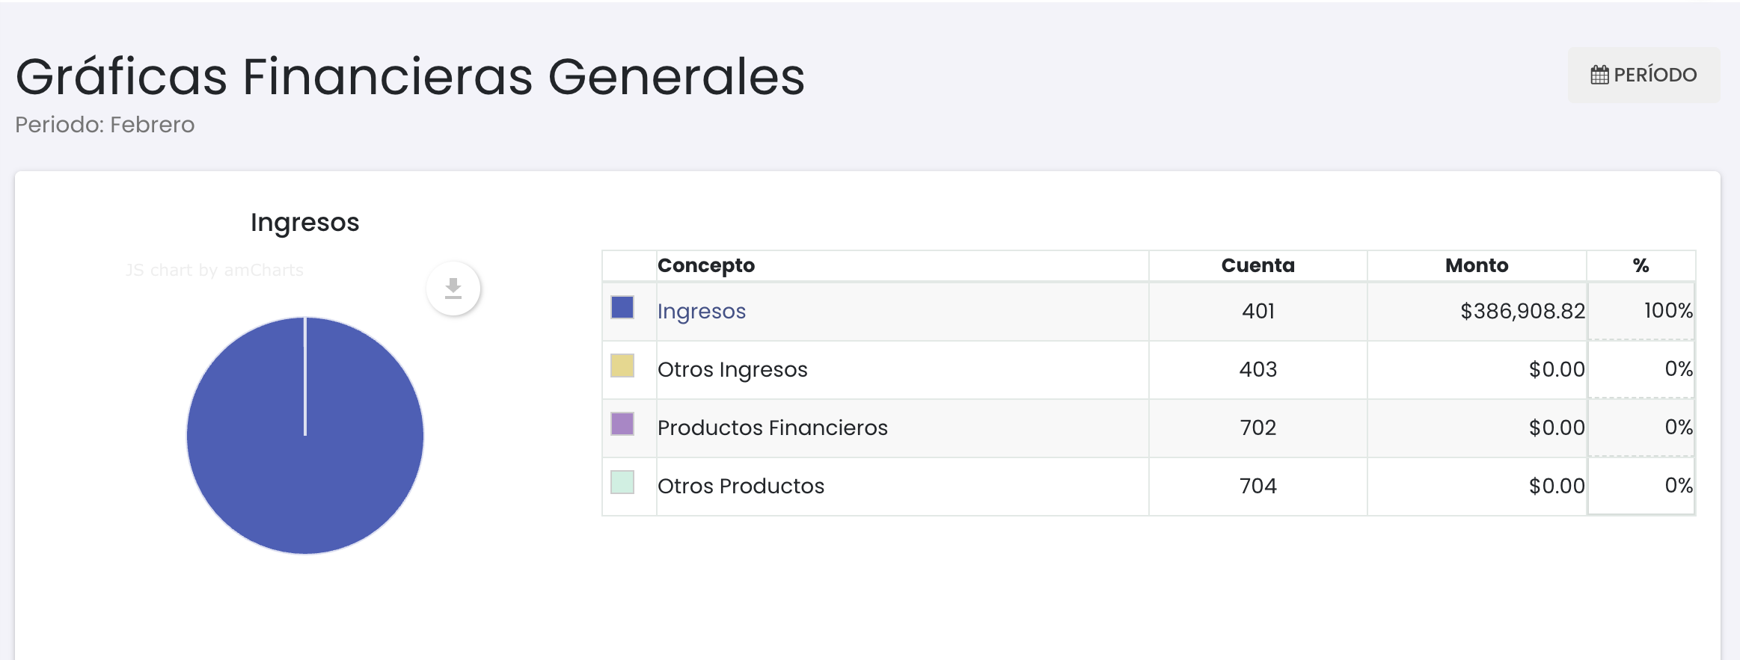This screenshot has width=1740, height=660.
Task: Click the purple Productos Financieros swatch
Action: pos(622,424)
